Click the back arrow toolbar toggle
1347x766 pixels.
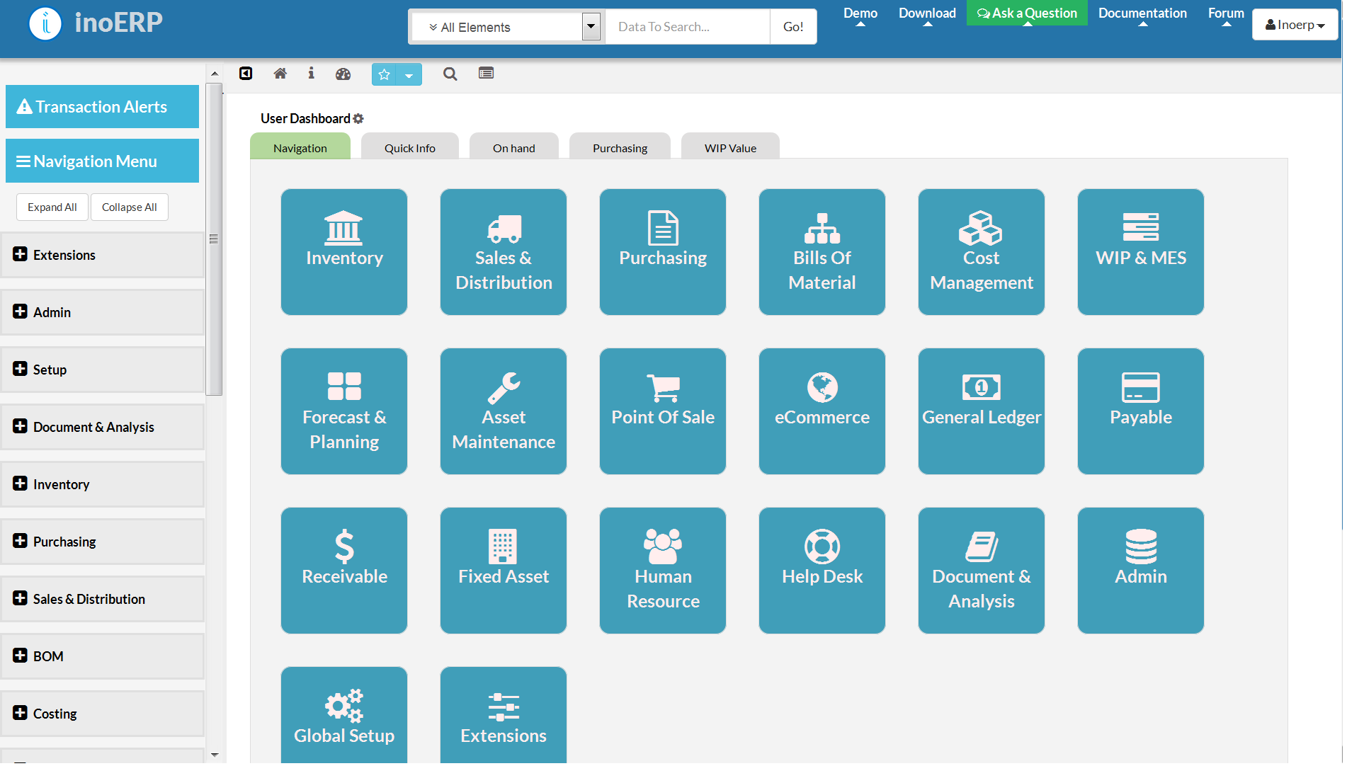click(246, 74)
